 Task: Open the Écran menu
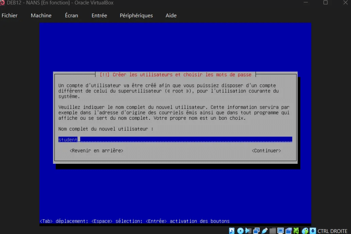pyautogui.click(x=71, y=15)
